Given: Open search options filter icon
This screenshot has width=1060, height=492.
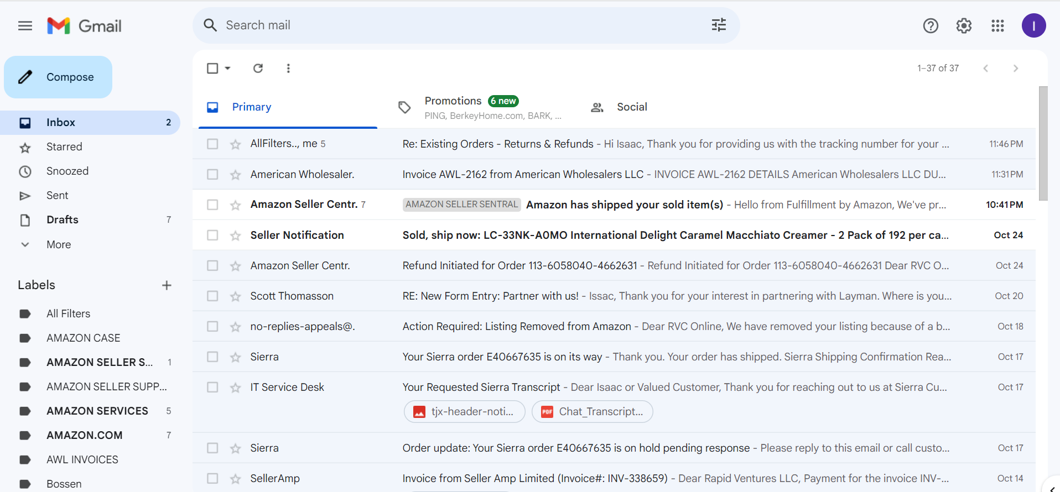Looking at the screenshot, I should 719,25.
